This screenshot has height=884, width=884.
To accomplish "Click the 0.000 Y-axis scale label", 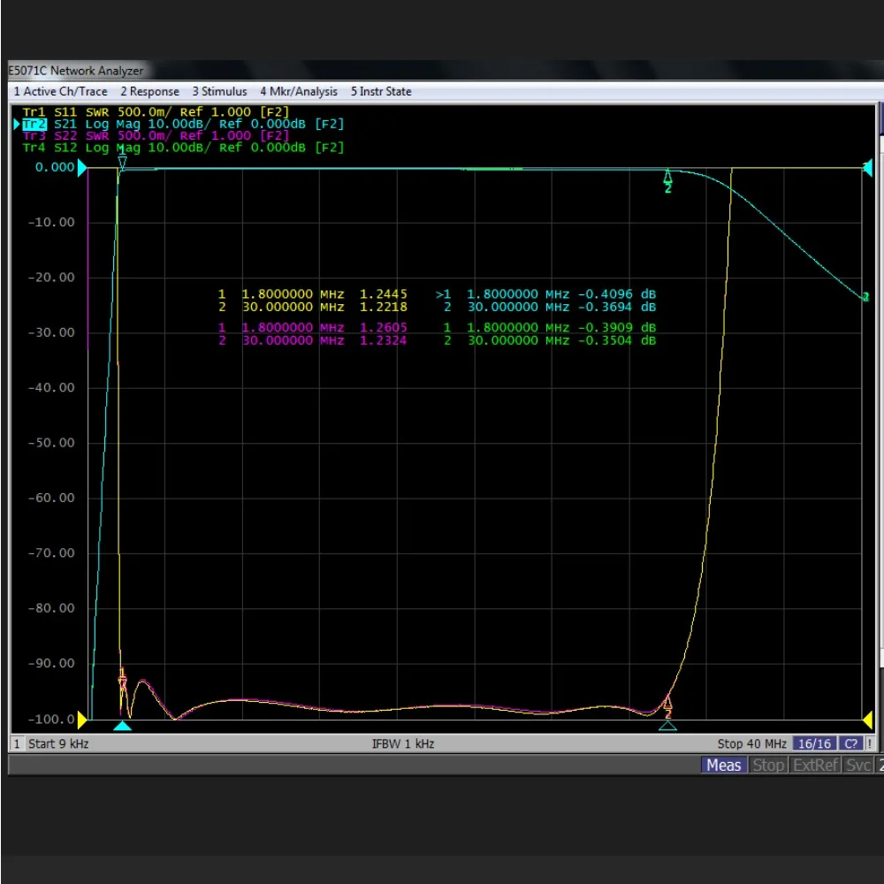I will tap(55, 167).
